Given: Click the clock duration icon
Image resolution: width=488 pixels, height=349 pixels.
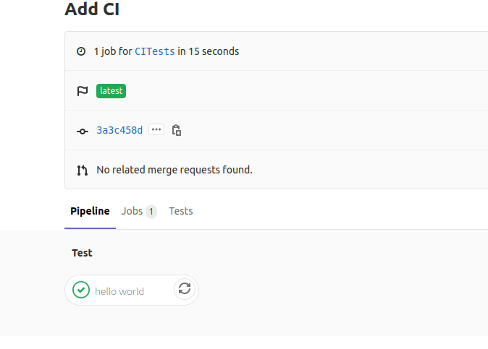Looking at the screenshot, I should [x=82, y=51].
